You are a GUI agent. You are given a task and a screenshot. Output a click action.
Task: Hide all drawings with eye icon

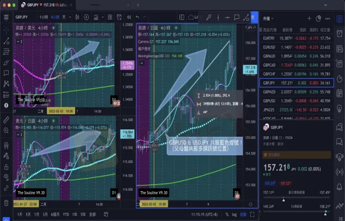click(x=6, y=177)
